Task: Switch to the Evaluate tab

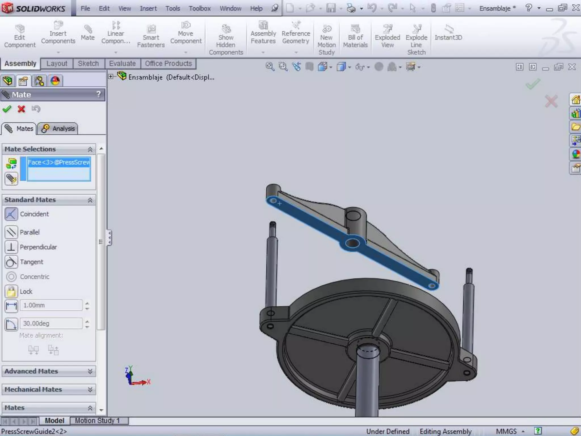Action: (122, 64)
